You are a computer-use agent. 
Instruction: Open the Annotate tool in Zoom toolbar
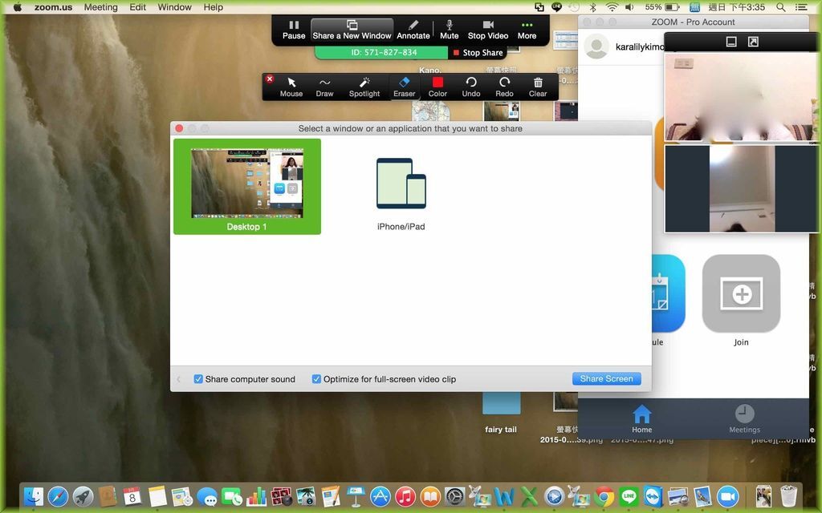pos(413,30)
